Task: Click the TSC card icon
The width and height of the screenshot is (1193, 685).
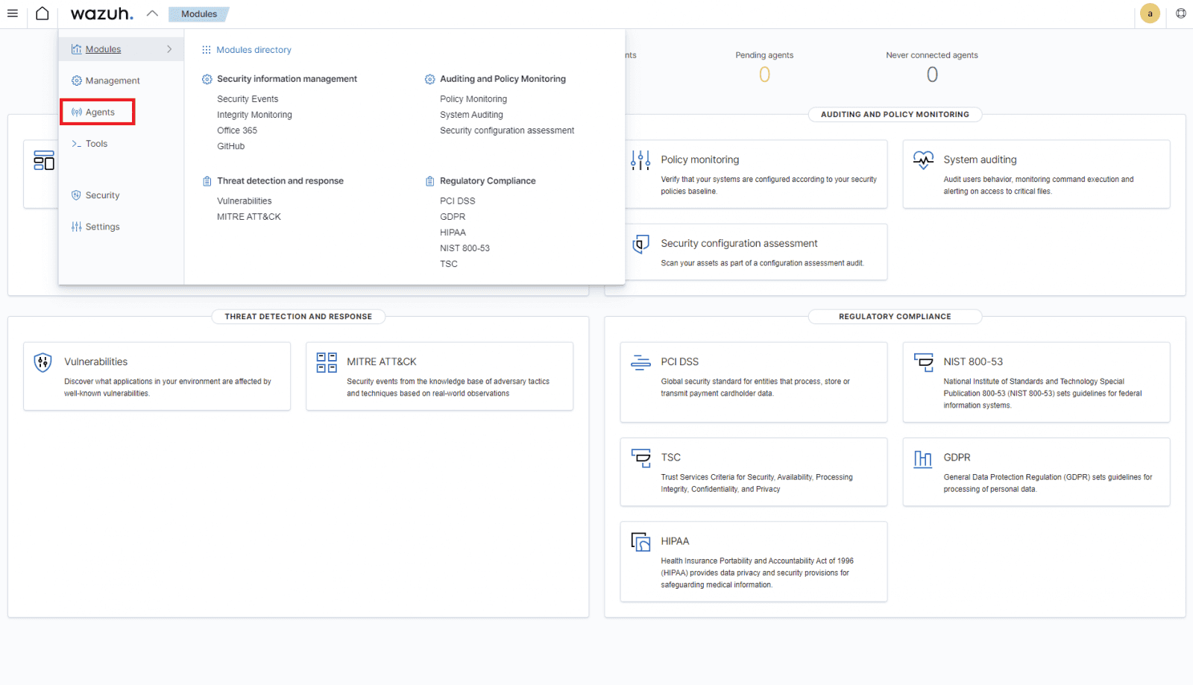Action: tap(640, 458)
